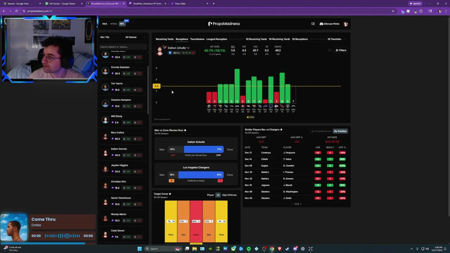Select Will Dissly from the player list
Viewport: 450px width, 253px height.
point(122,120)
